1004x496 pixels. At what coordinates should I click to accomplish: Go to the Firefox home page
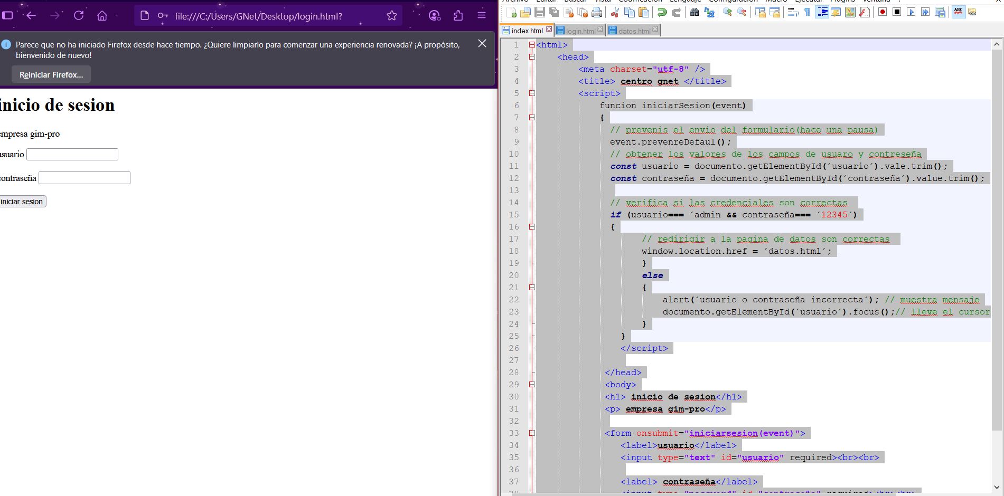tap(102, 16)
